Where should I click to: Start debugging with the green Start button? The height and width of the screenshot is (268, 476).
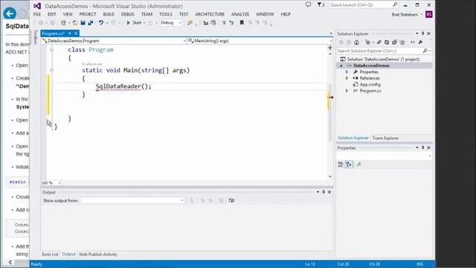click(134, 23)
